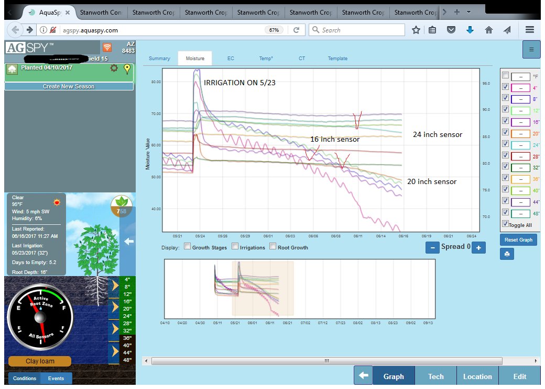Click the print graph icon below Reset Graph
The width and height of the screenshot is (545, 389).
pyautogui.click(x=507, y=254)
